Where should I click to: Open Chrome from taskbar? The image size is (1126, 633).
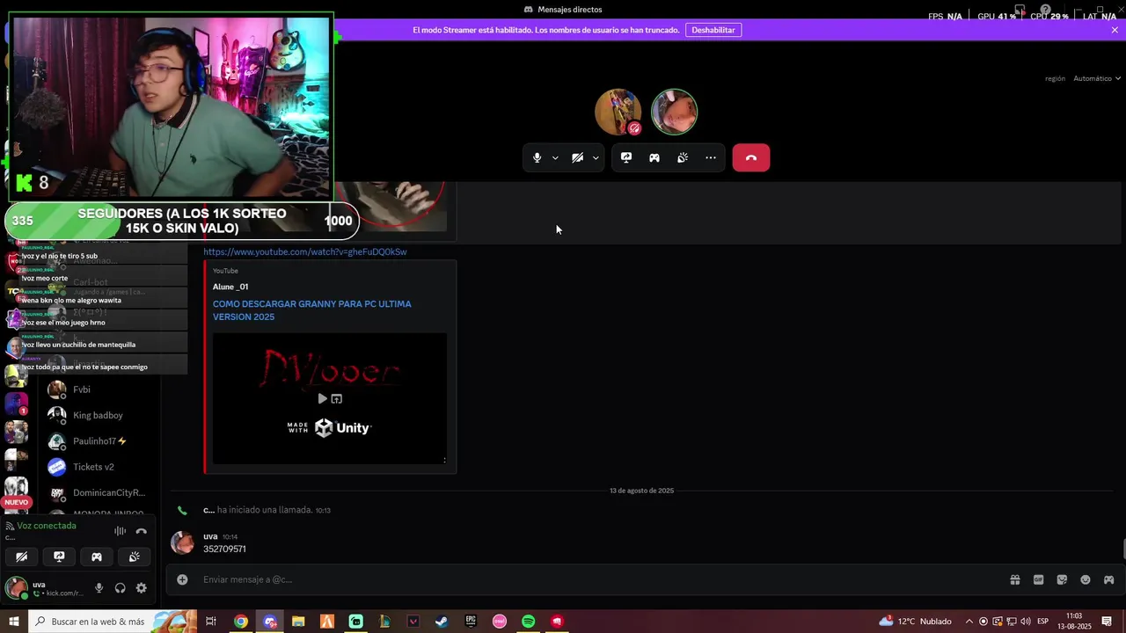pos(240,622)
